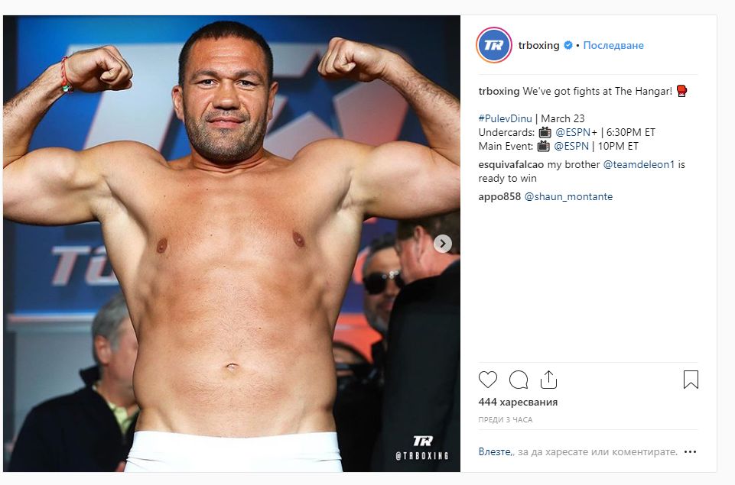View the 444 харесвания likes list
The height and width of the screenshot is (485, 735).
point(518,403)
